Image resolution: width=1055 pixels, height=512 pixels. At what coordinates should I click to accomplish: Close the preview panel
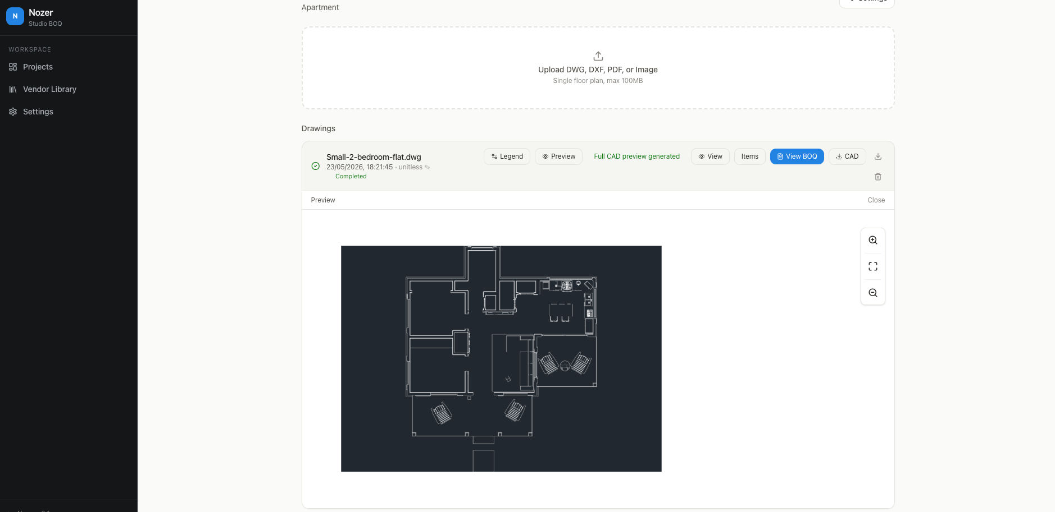click(876, 200)
